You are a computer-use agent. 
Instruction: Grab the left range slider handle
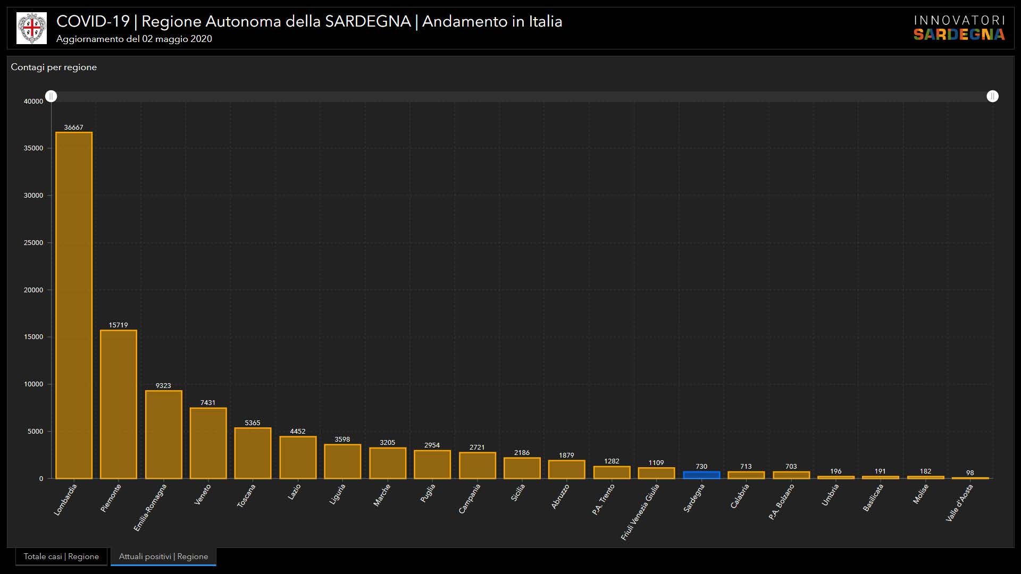(51, 96)
